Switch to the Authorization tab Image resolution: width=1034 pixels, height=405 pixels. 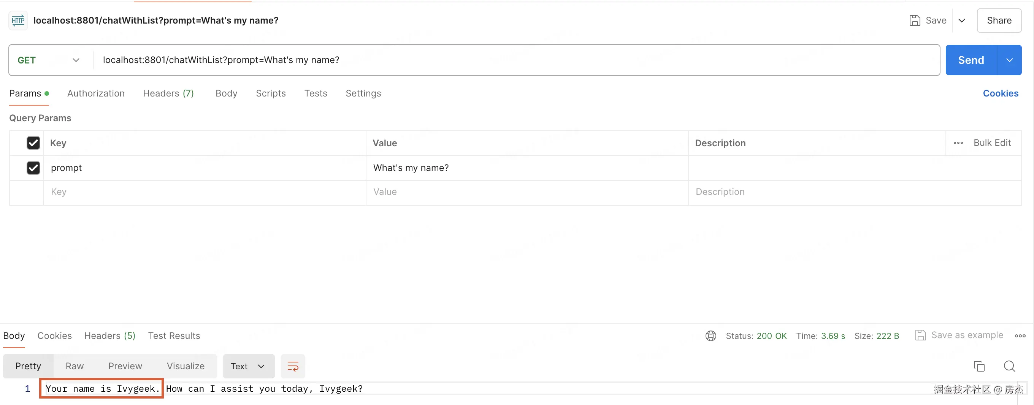coord(95,93)
